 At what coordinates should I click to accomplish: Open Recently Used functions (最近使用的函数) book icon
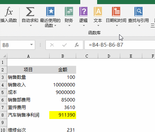[x=50, y=12]
